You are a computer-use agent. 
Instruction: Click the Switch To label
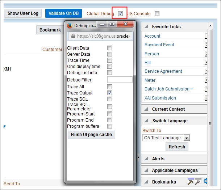click(152, 130)
